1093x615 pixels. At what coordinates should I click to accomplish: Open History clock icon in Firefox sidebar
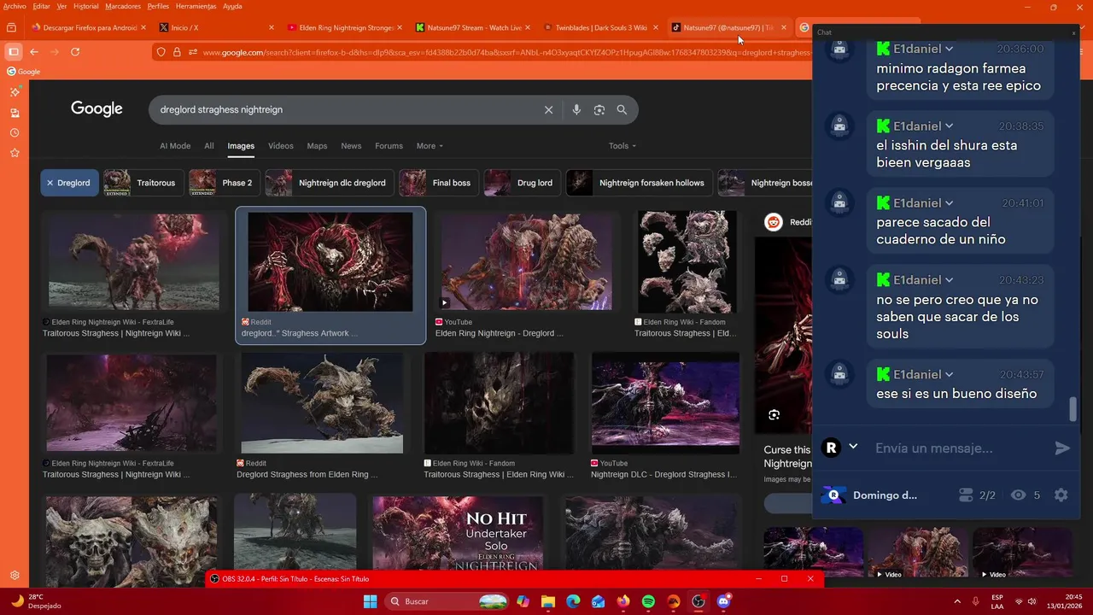15,132
